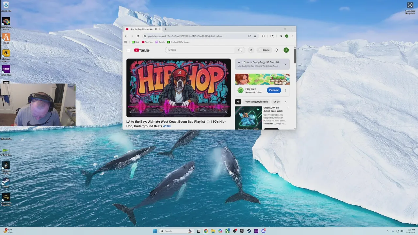Click the Play now ad button
Image resolution: width=418 pixels, height=235 pixels.
point(274,90)
